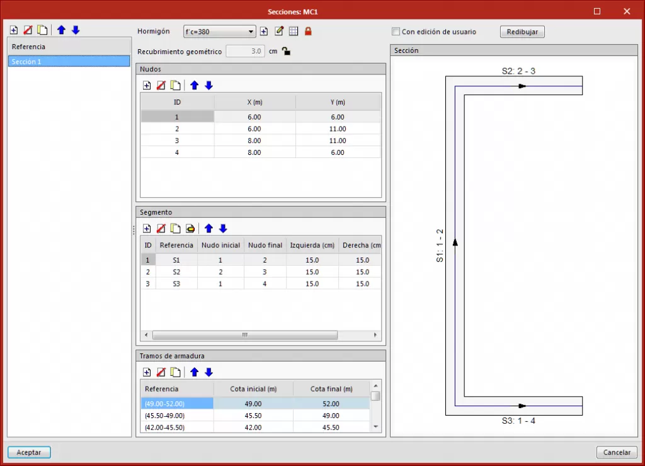The height and width of the screenshot is (466, 645).
Task: Move the selected node down in Nudos
Action: (x=209, y=86)
